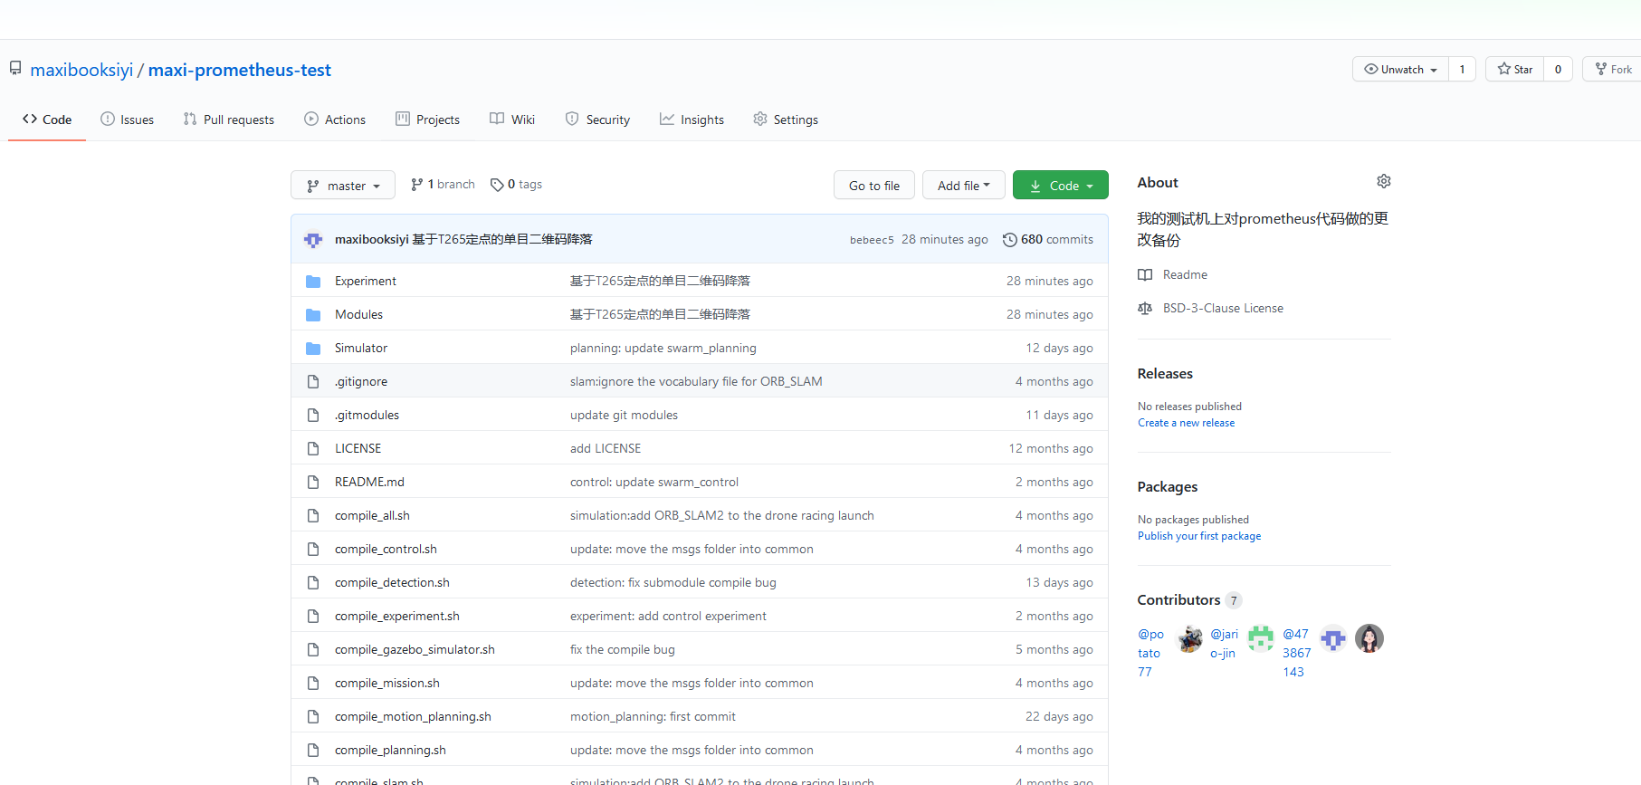Open contributor avatar next to @potato77

(1189, 638)
